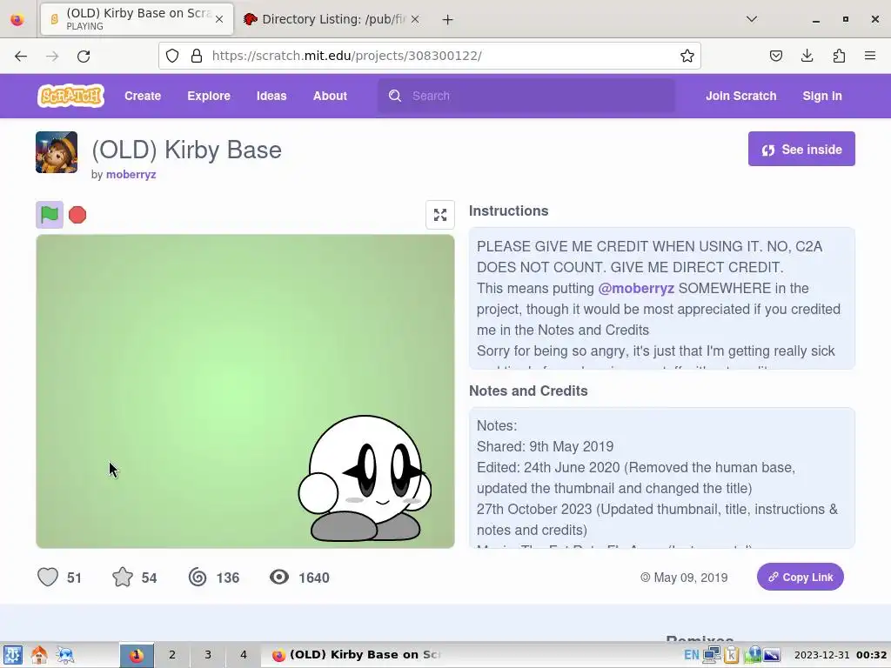Viewport: 891px width, 668px height.
Task: Open the desktop start menu icon
Action: click(x=12, y=655)
